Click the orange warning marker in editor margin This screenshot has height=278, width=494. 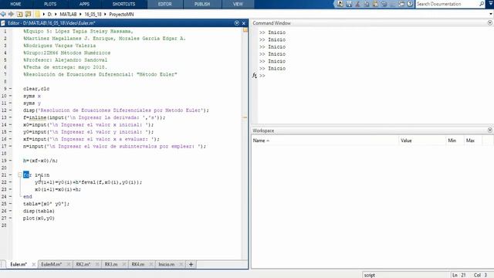click(245, 117)
